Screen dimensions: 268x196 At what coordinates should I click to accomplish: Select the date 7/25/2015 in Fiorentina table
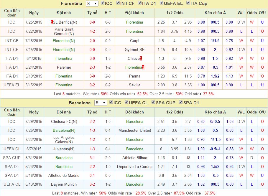pyautogui.click(x=34, y=22)
